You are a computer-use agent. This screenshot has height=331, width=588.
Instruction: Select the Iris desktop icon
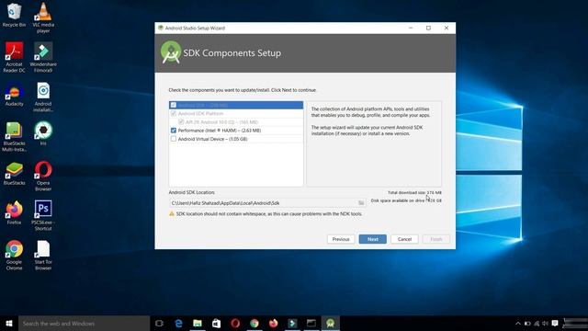[x=43, y=133]
